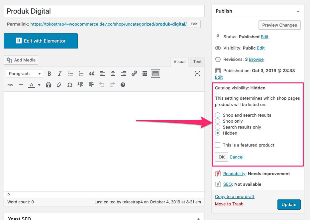Click the Add Media button
This screenshot has height=220, width=310.
click(21, 60)
